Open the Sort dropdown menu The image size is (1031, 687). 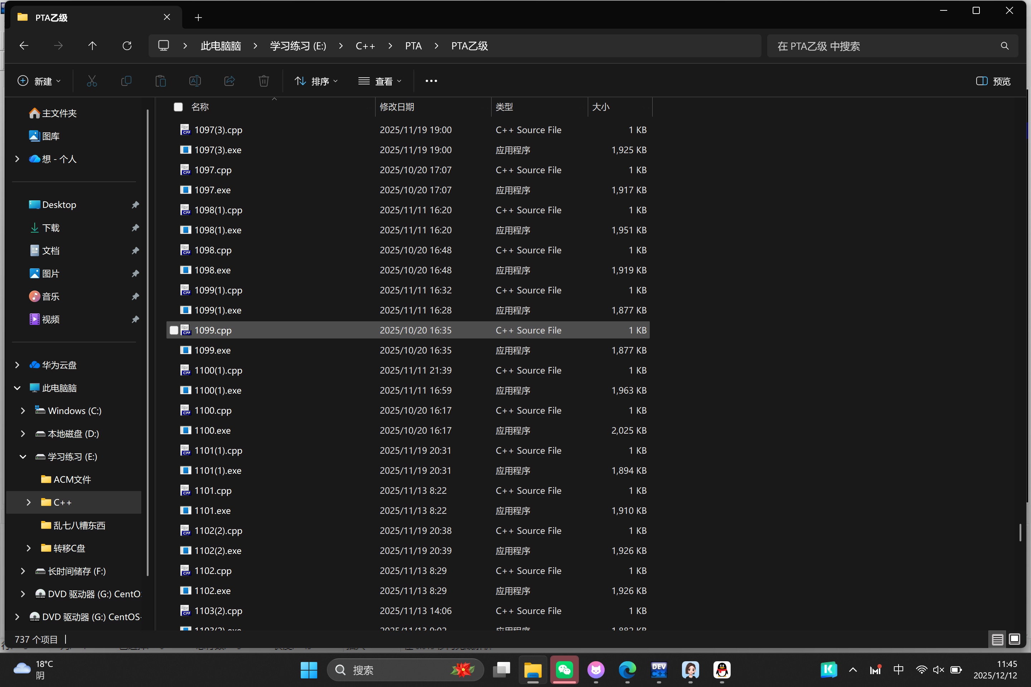[x=316, y=81]
